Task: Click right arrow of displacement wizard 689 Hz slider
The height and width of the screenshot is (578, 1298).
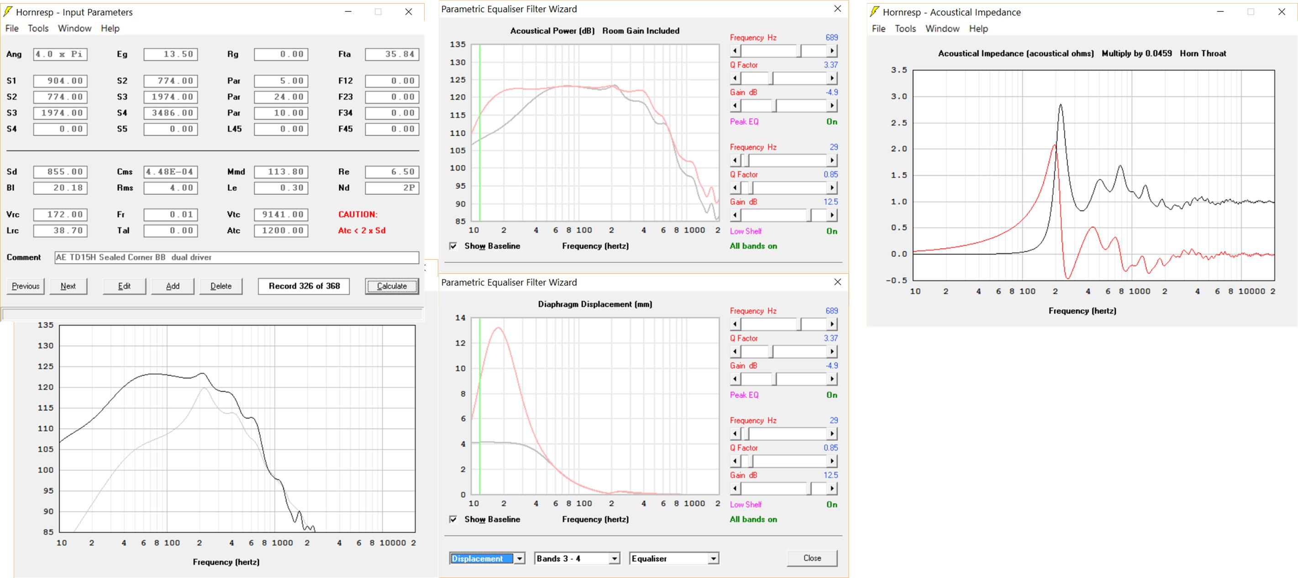Action: point(832,324)
